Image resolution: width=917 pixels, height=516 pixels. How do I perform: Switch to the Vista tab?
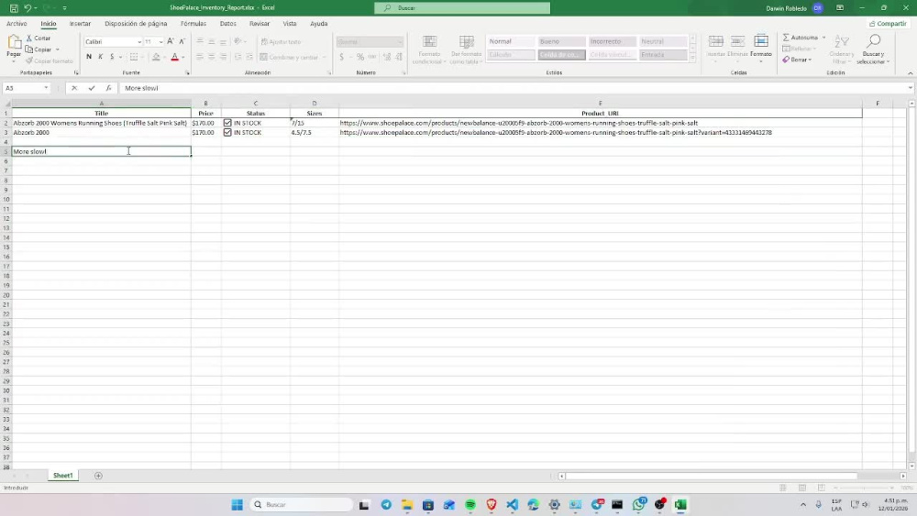(290, 24)
